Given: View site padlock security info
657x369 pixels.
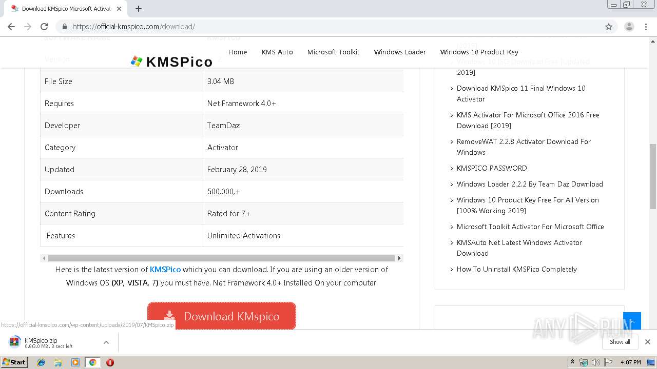Looking at the screenshot, I should pos(64,27).
